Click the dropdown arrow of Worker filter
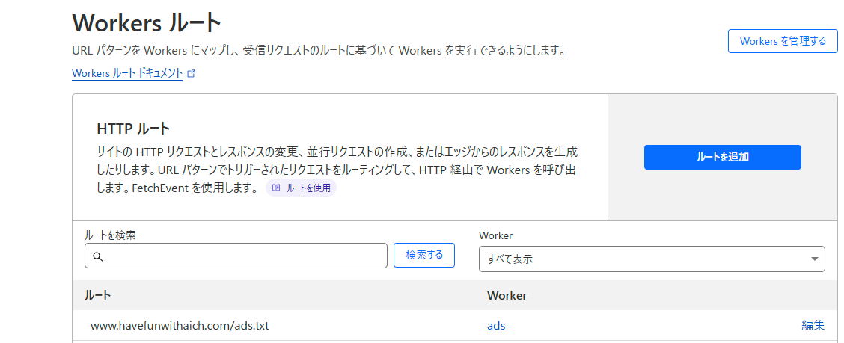 coord(814,259)
